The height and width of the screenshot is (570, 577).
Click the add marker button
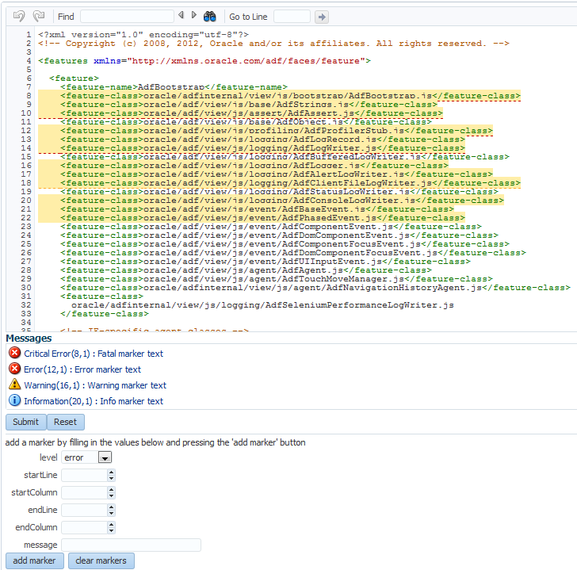[x=34, y=560]
